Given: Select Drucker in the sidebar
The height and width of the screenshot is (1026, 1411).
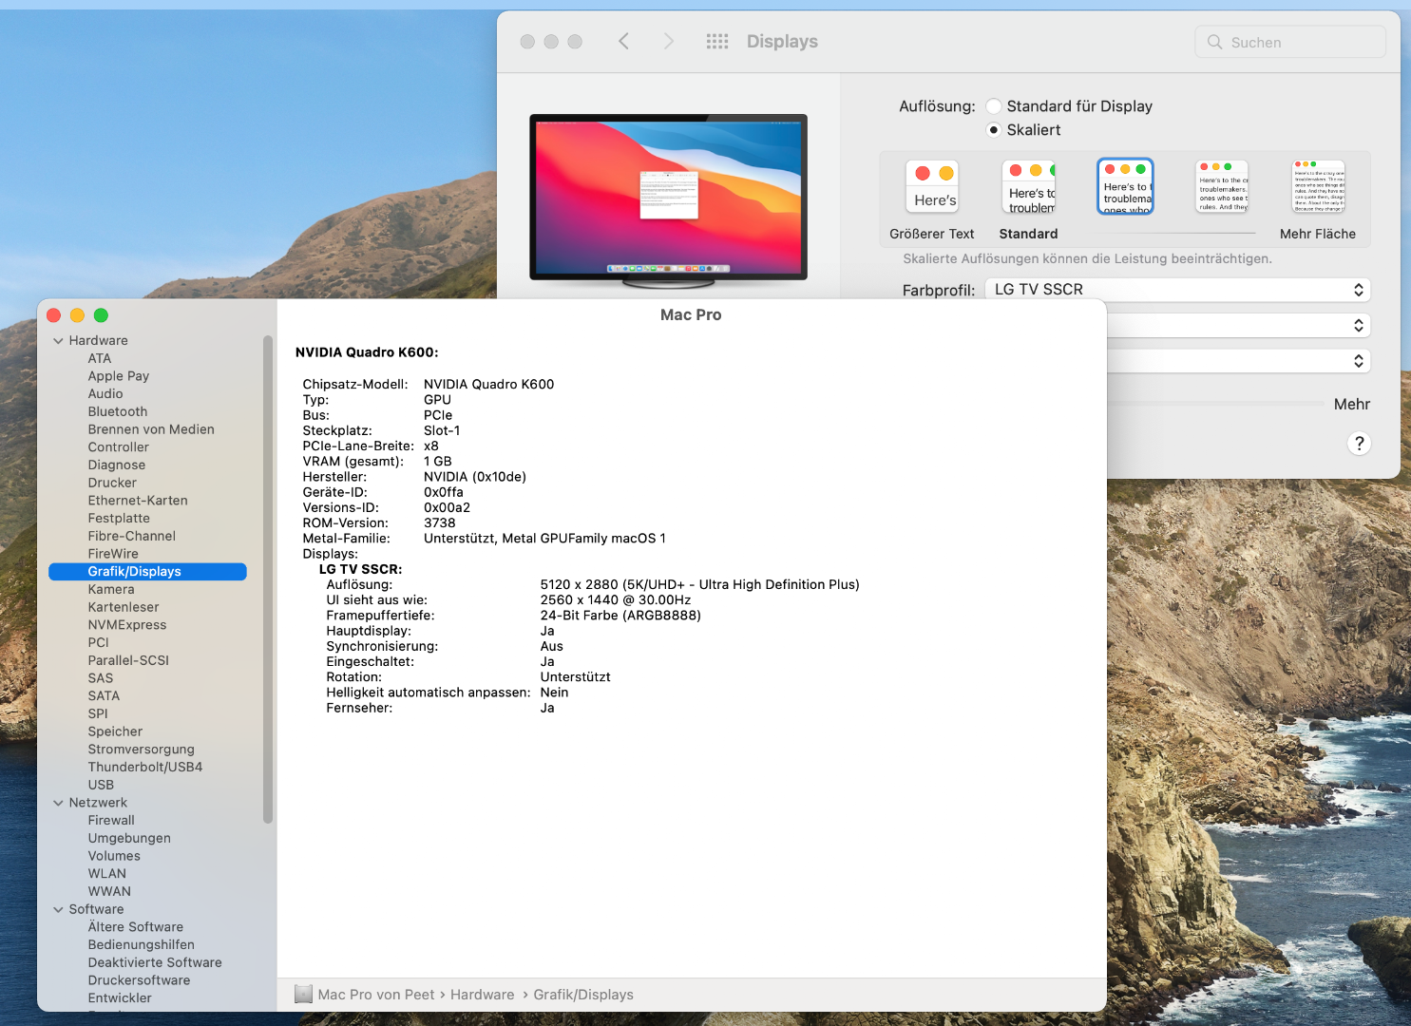Looking at the screenshot, I should [x=112, y=483].
